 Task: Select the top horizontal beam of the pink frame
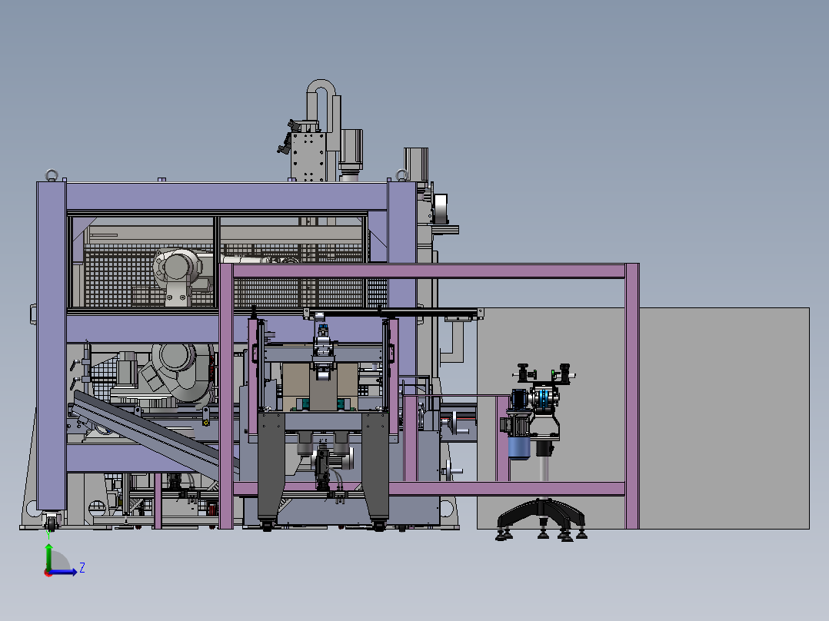(428, 271)
